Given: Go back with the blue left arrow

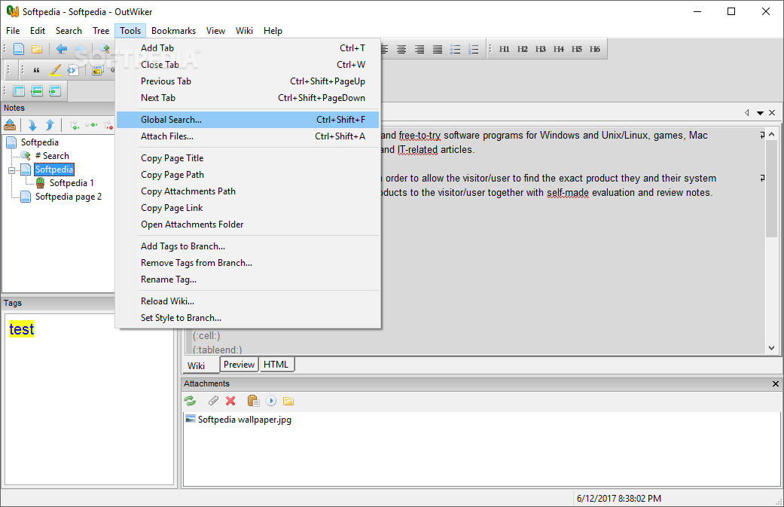Looking at the screenshot, I should click(62, 49).
